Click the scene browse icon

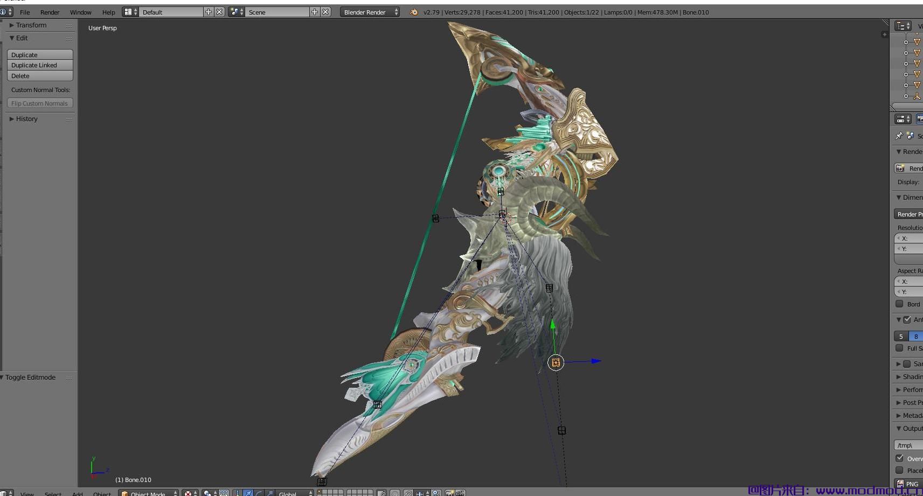coord(237,12)
